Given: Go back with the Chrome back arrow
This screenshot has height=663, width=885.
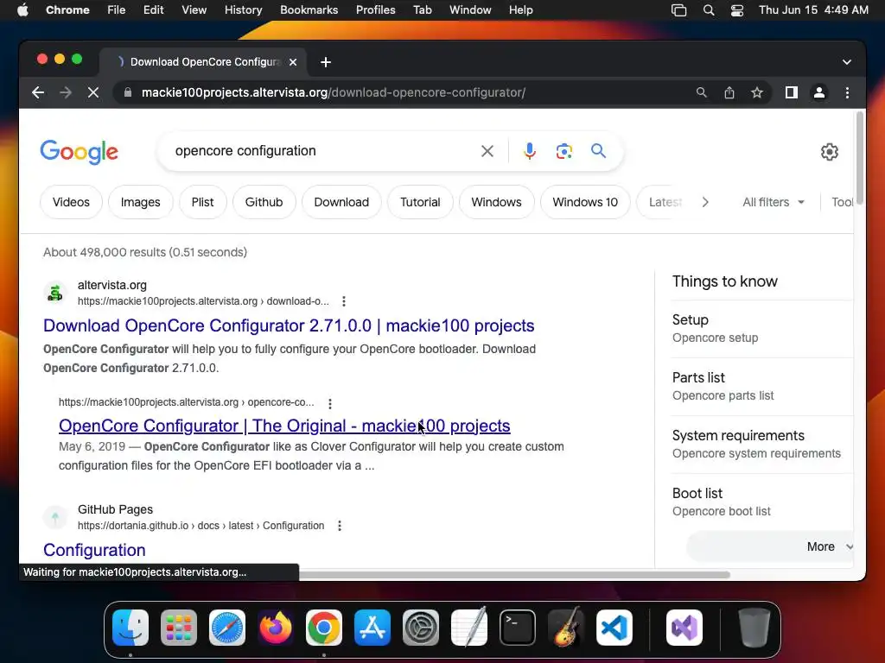Looking at the screenshot, I should click(x=38, y=92).
